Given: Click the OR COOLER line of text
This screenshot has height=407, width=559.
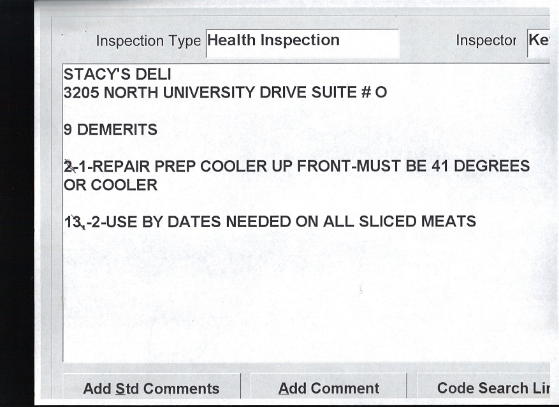Looking at the screenshot, I should tap(110, 186).
